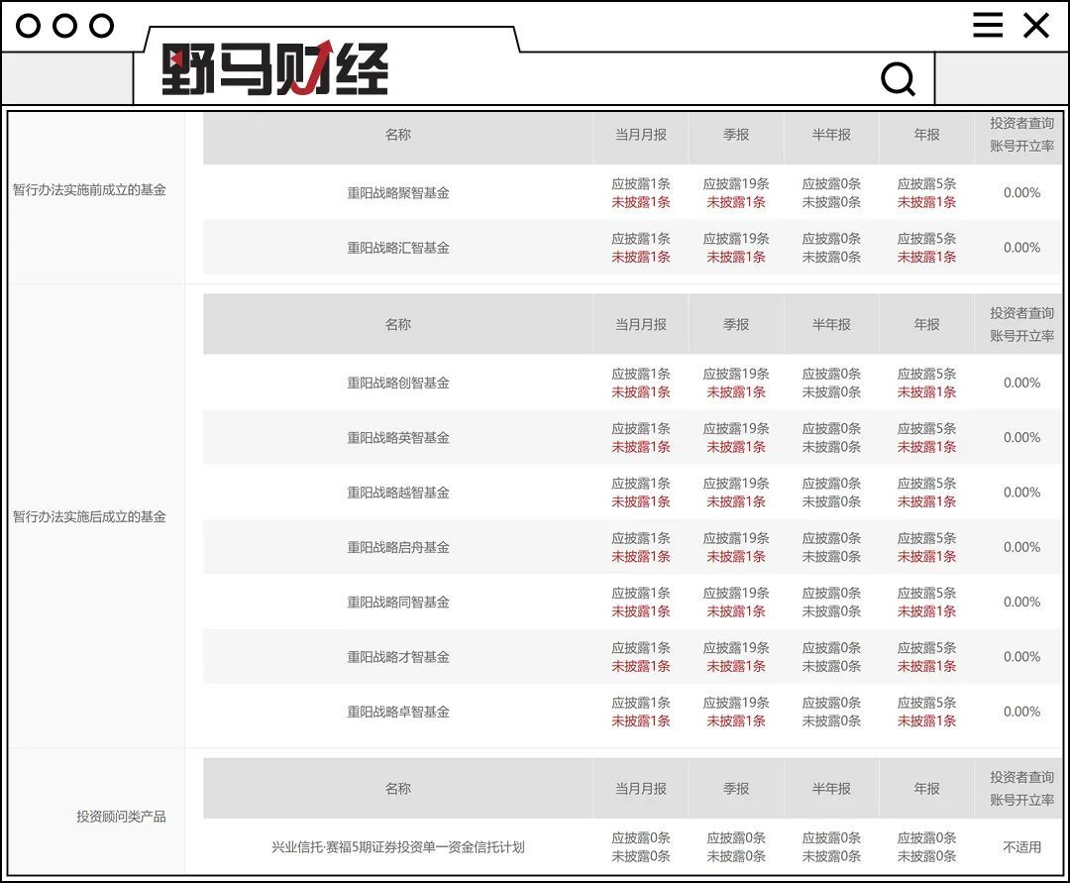Click 半年报 header in first table
1070x883 pixels.
(831, 135)
